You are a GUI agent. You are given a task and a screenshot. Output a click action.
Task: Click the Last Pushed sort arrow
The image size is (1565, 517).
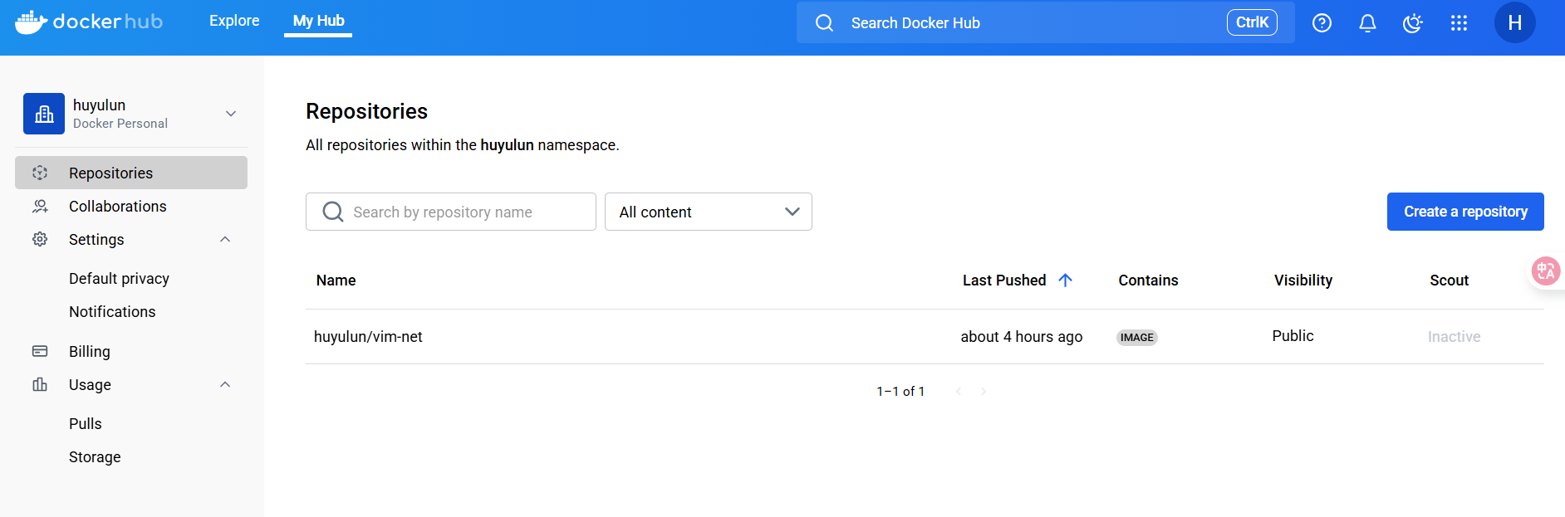pyautogui.click(x=1066, y=280)
